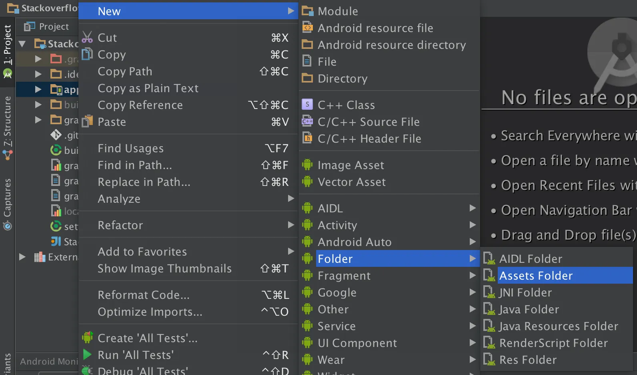Select Assets Folder from the Folder submenu
This screenshot has width=637, height=375.
pyautogui.click(x=536, y=276)
